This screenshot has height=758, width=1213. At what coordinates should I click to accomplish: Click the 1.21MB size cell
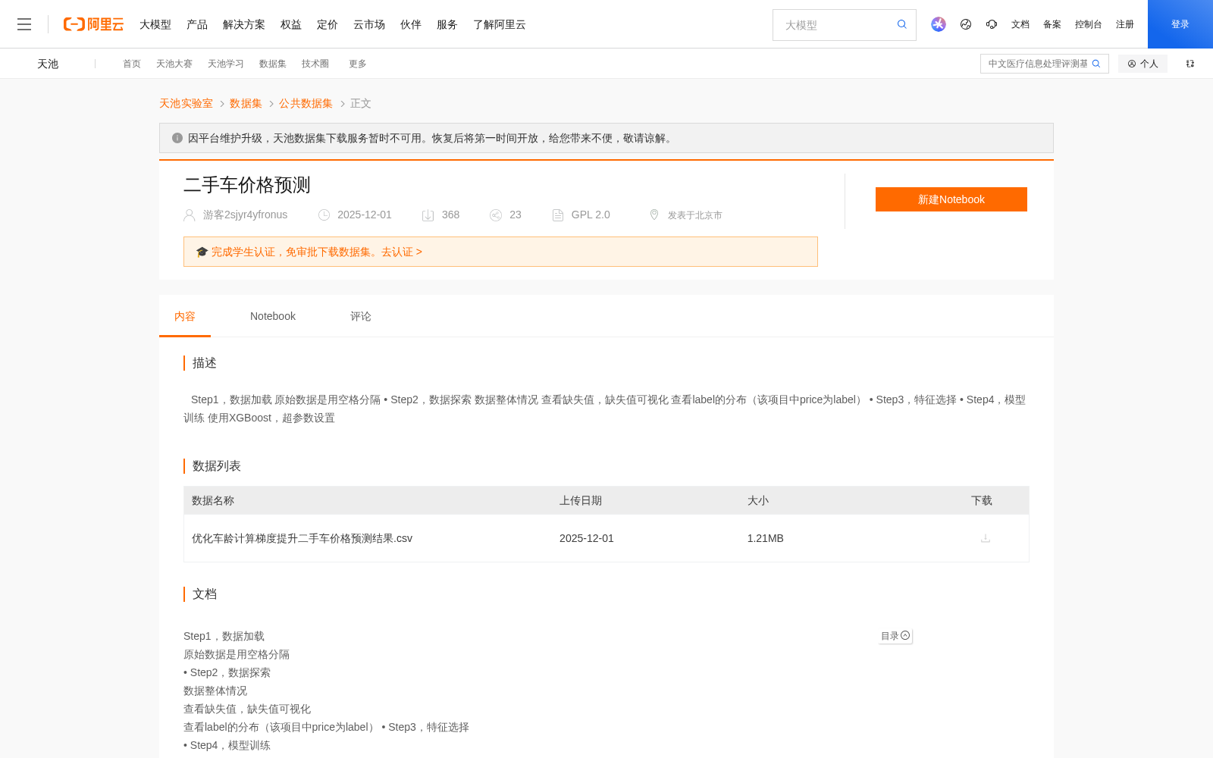pos(766,538)
